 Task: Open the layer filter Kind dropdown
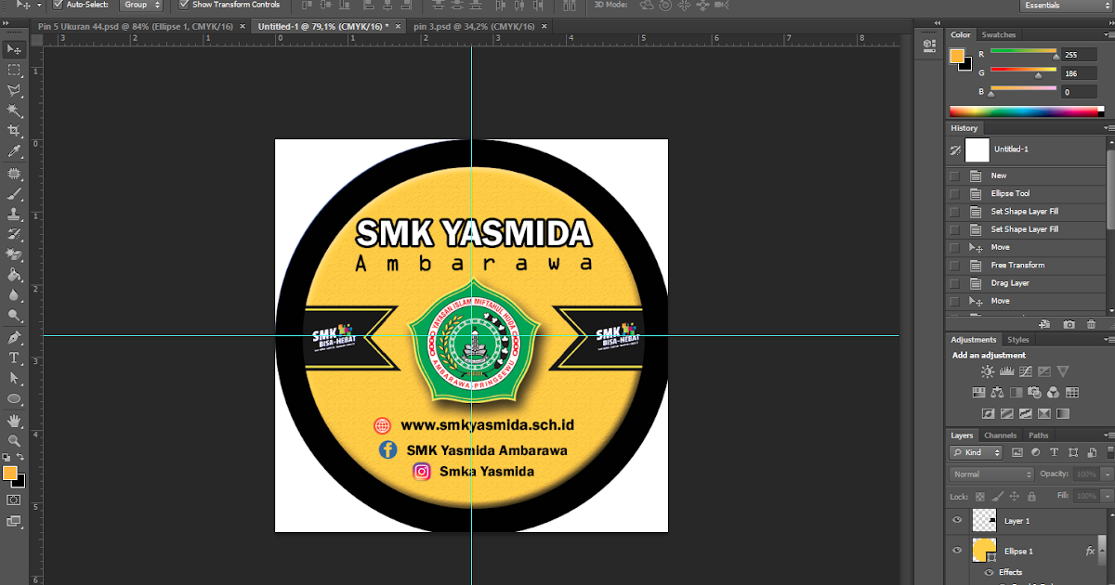(x=977, y=452)
